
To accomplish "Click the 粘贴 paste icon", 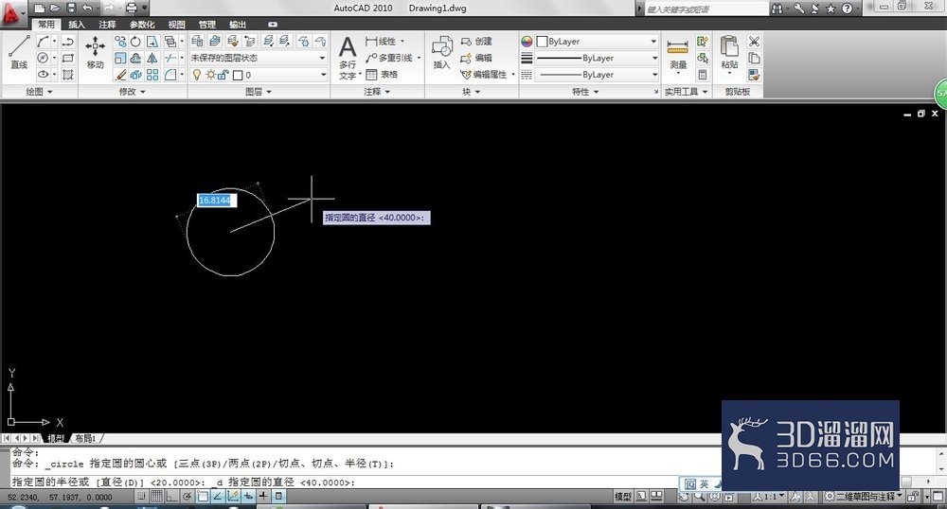I will (x=729, y=53).
